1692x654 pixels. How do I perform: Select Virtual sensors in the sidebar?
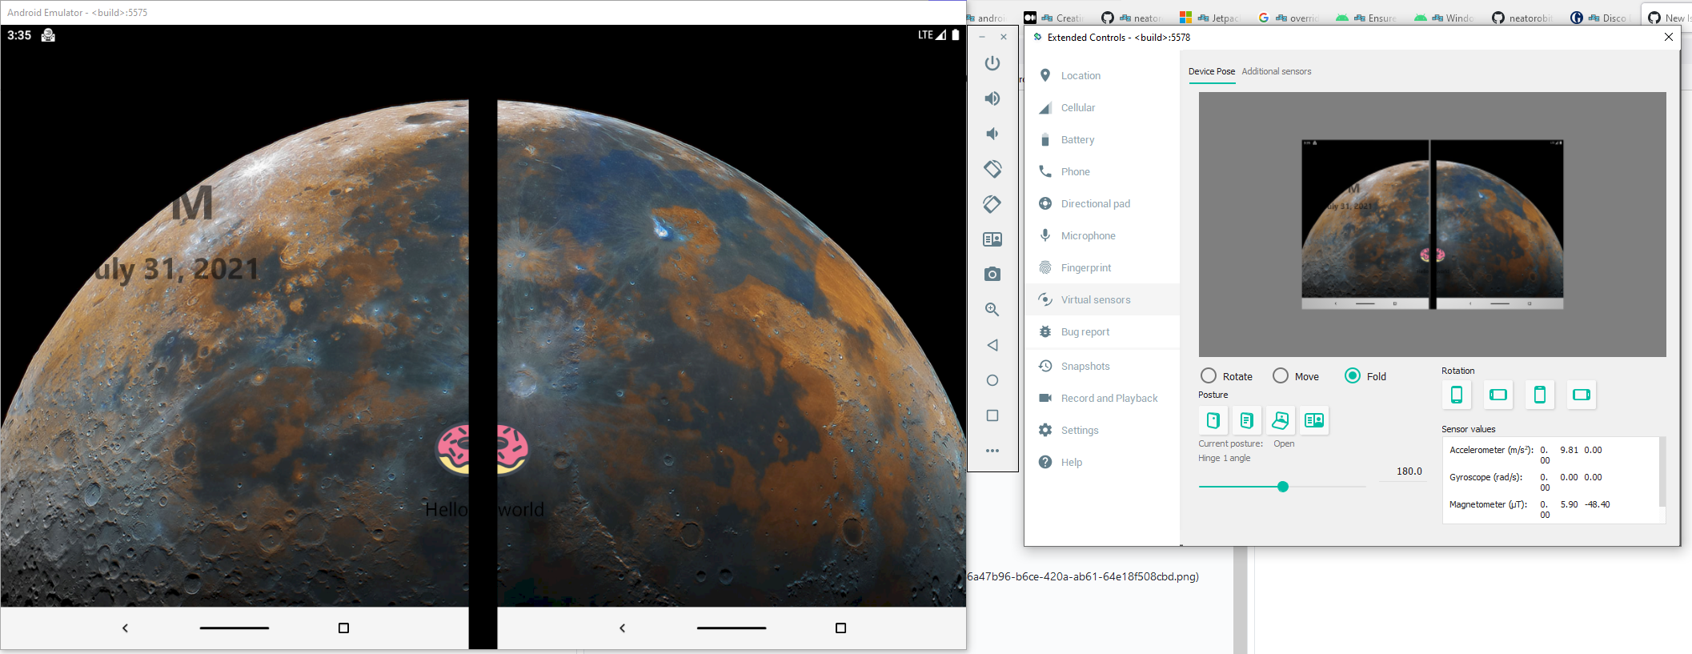pyautogui.click(x=1102, y=299)
